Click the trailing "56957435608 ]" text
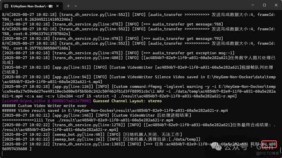The image size is (282, 158). pos(17,149)
